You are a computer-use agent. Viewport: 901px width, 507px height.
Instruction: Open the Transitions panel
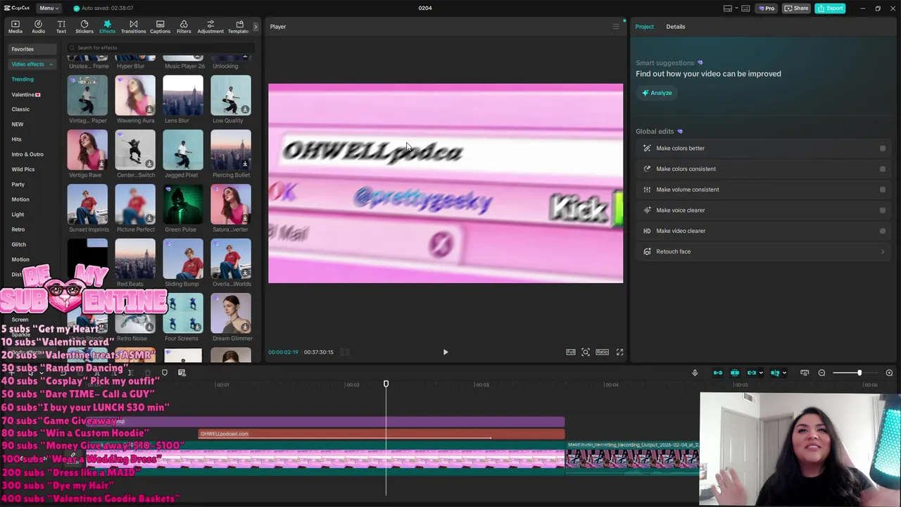[x=133, y=27]
